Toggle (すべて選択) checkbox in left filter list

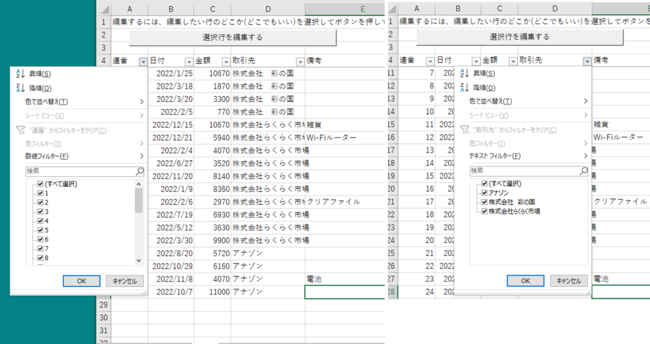point(40,184)
